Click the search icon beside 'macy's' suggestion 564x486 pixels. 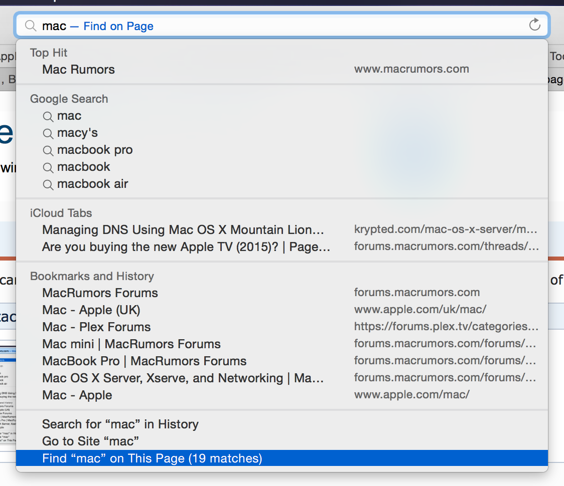[x=48, y=134]
